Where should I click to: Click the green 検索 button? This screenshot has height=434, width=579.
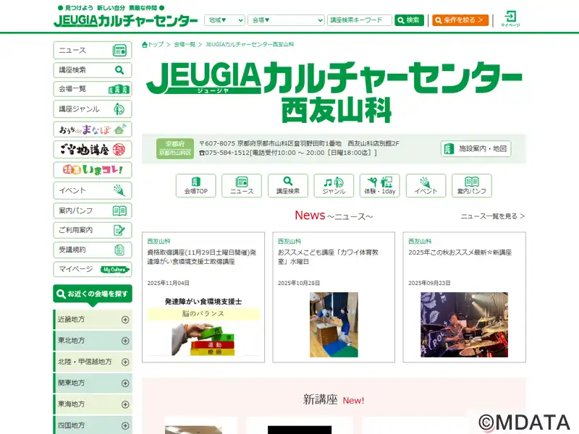[409, 20]
